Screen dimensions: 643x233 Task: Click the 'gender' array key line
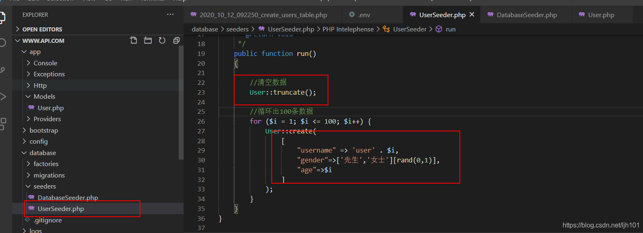[368, 160]
